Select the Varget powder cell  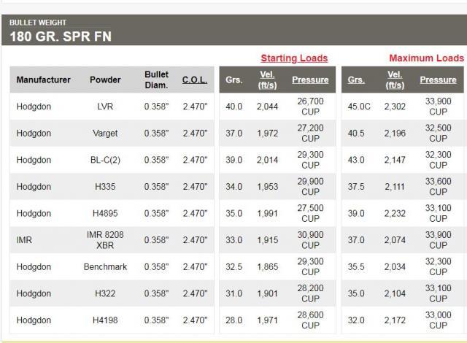coord(105,133)
